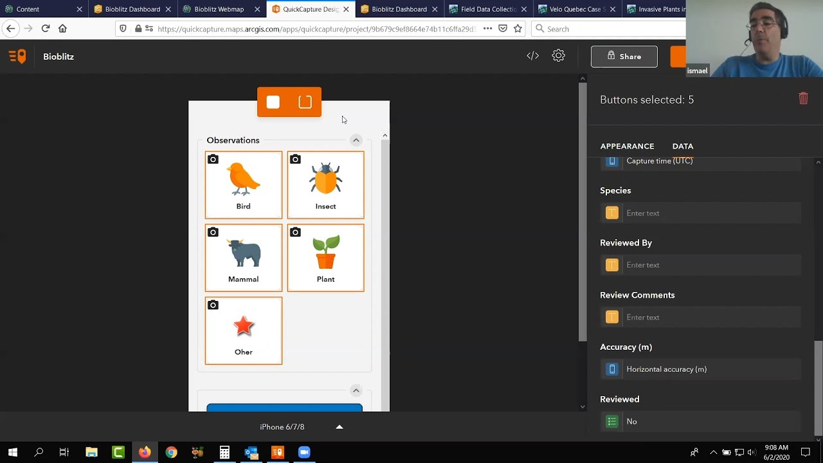Open File Explorer from the taskbar

click(x=91, y=452)
